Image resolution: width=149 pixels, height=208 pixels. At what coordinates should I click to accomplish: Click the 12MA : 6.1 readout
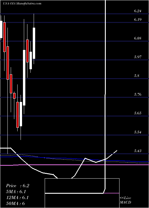(17, 197)
